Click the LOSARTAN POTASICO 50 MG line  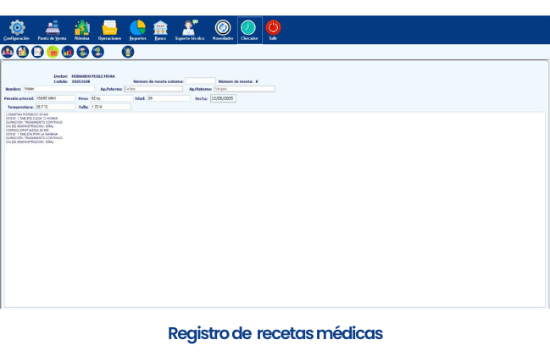pos(27,114)
